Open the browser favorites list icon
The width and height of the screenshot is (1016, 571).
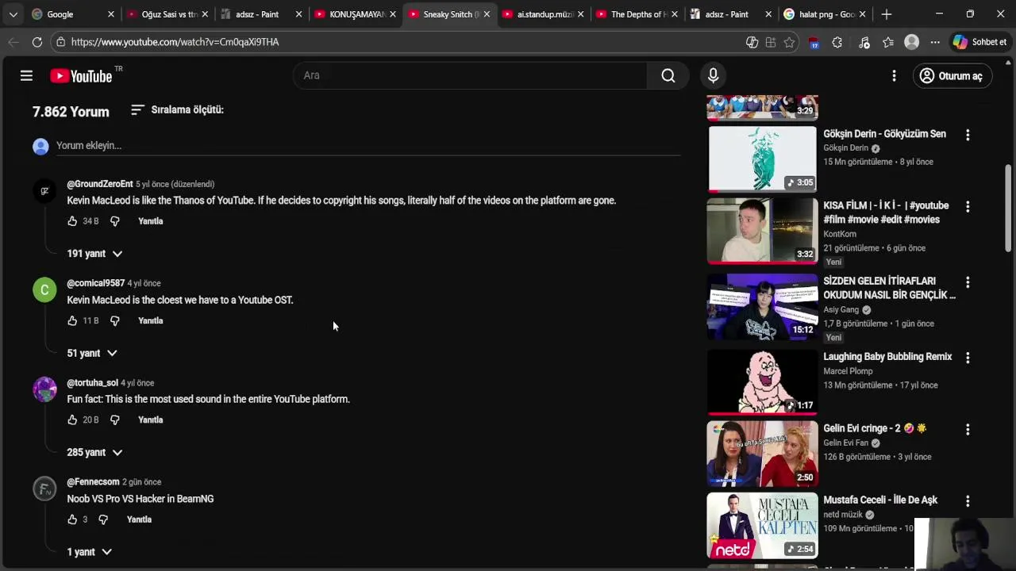point(887,42)
